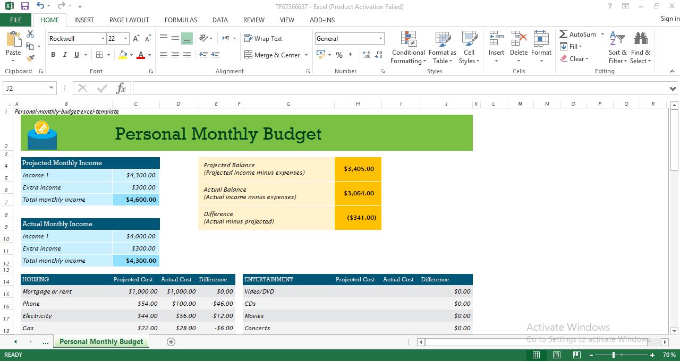
Task: Click the Format as Table icon
Action: pos(443,47)
